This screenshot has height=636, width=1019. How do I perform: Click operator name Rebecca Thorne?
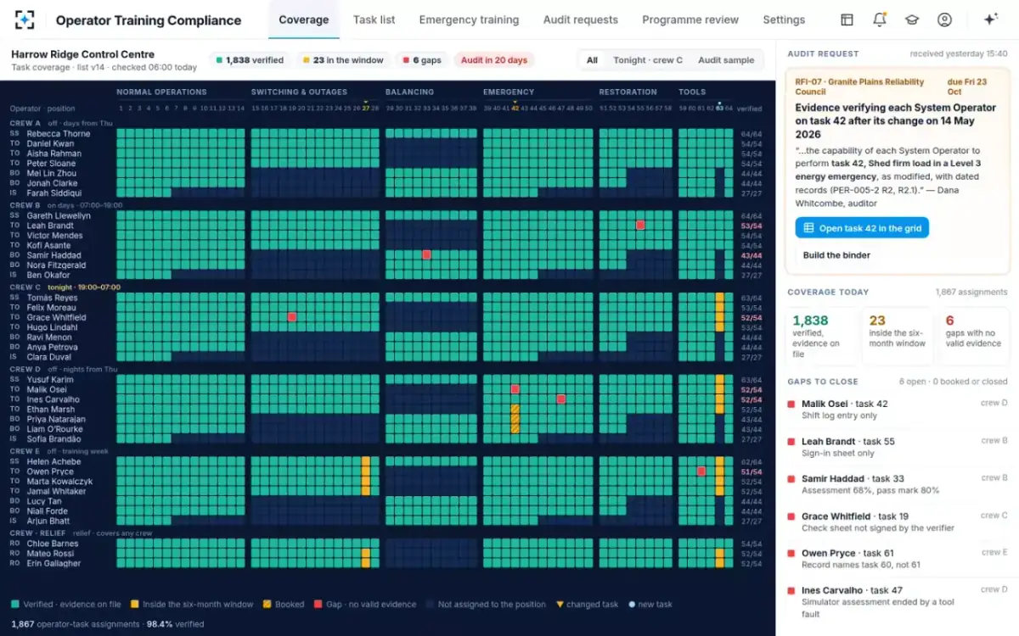coord(58,134)
